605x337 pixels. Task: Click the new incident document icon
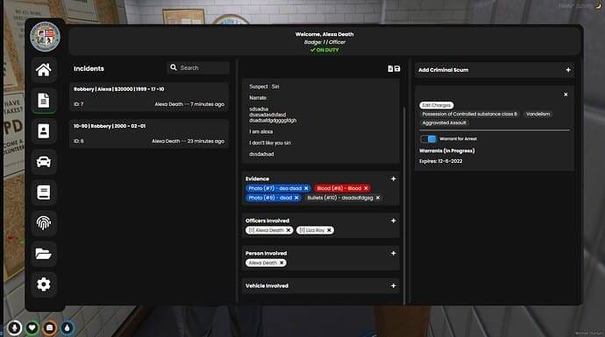pyautogui.click(x=390, y=68)
